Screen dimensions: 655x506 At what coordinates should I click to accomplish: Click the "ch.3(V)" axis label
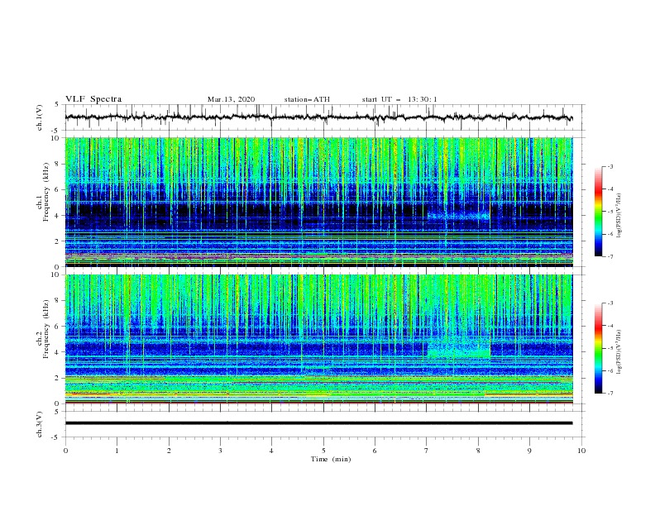click(40, 424)
